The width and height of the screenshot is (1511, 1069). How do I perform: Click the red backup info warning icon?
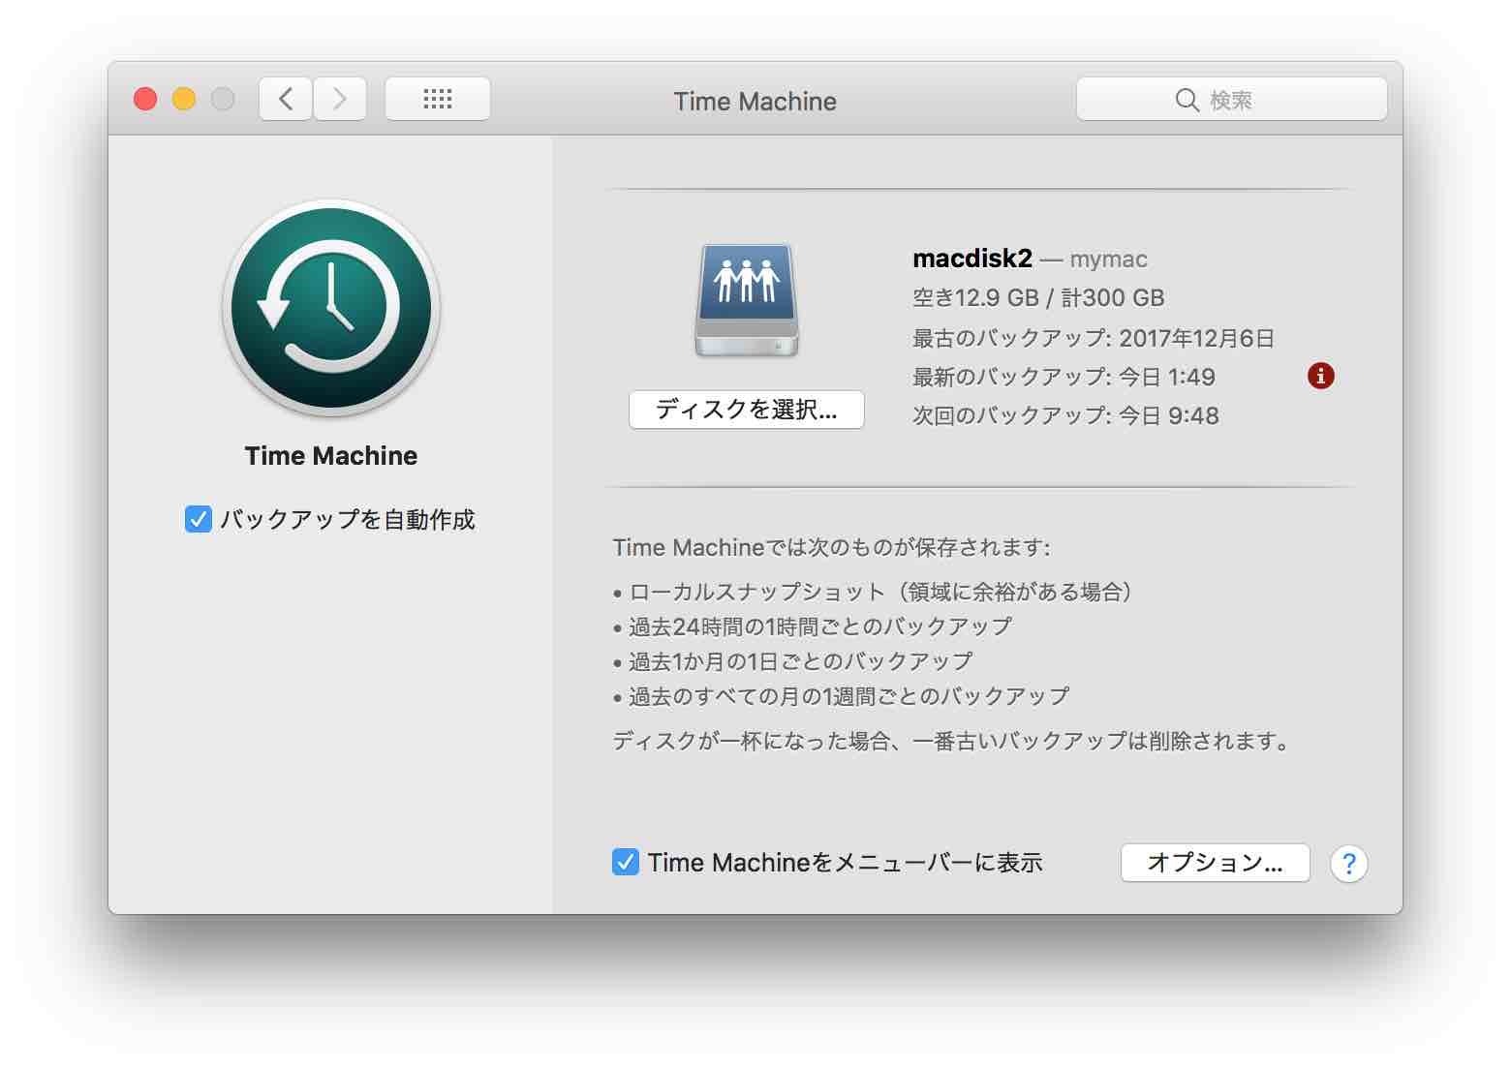coord(1320,376)
